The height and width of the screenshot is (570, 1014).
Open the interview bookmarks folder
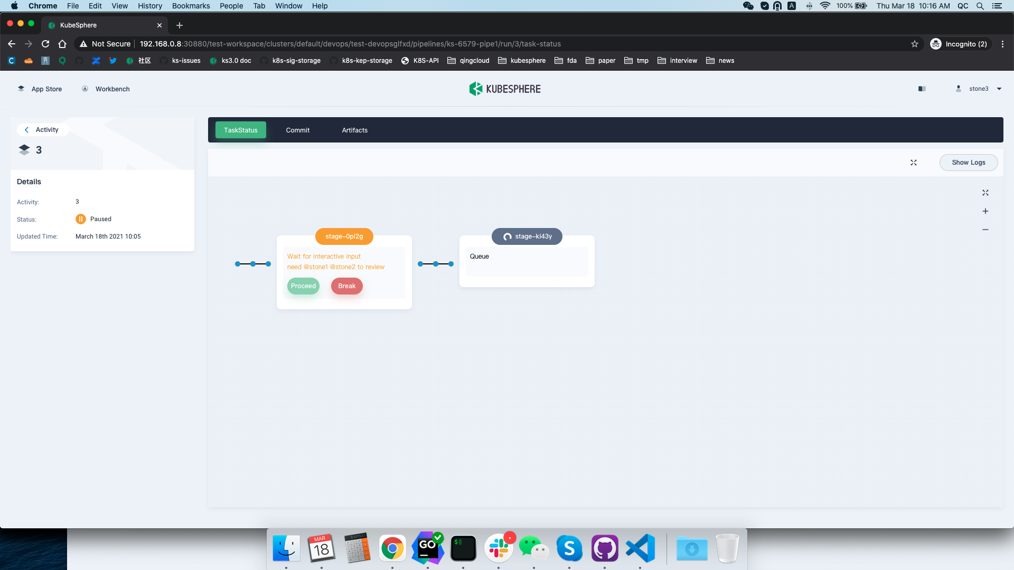coord(677,61)
